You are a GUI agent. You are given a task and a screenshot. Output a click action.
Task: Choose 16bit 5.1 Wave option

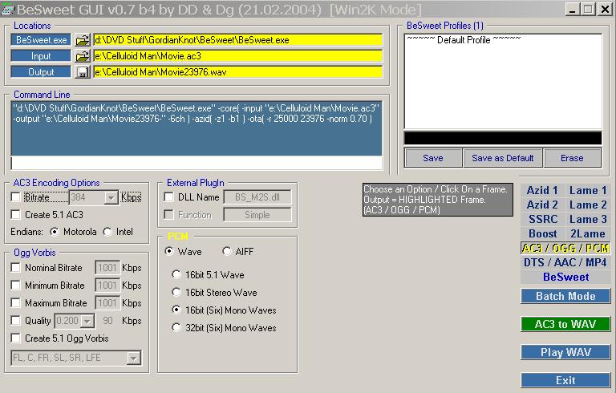point(176,275)
